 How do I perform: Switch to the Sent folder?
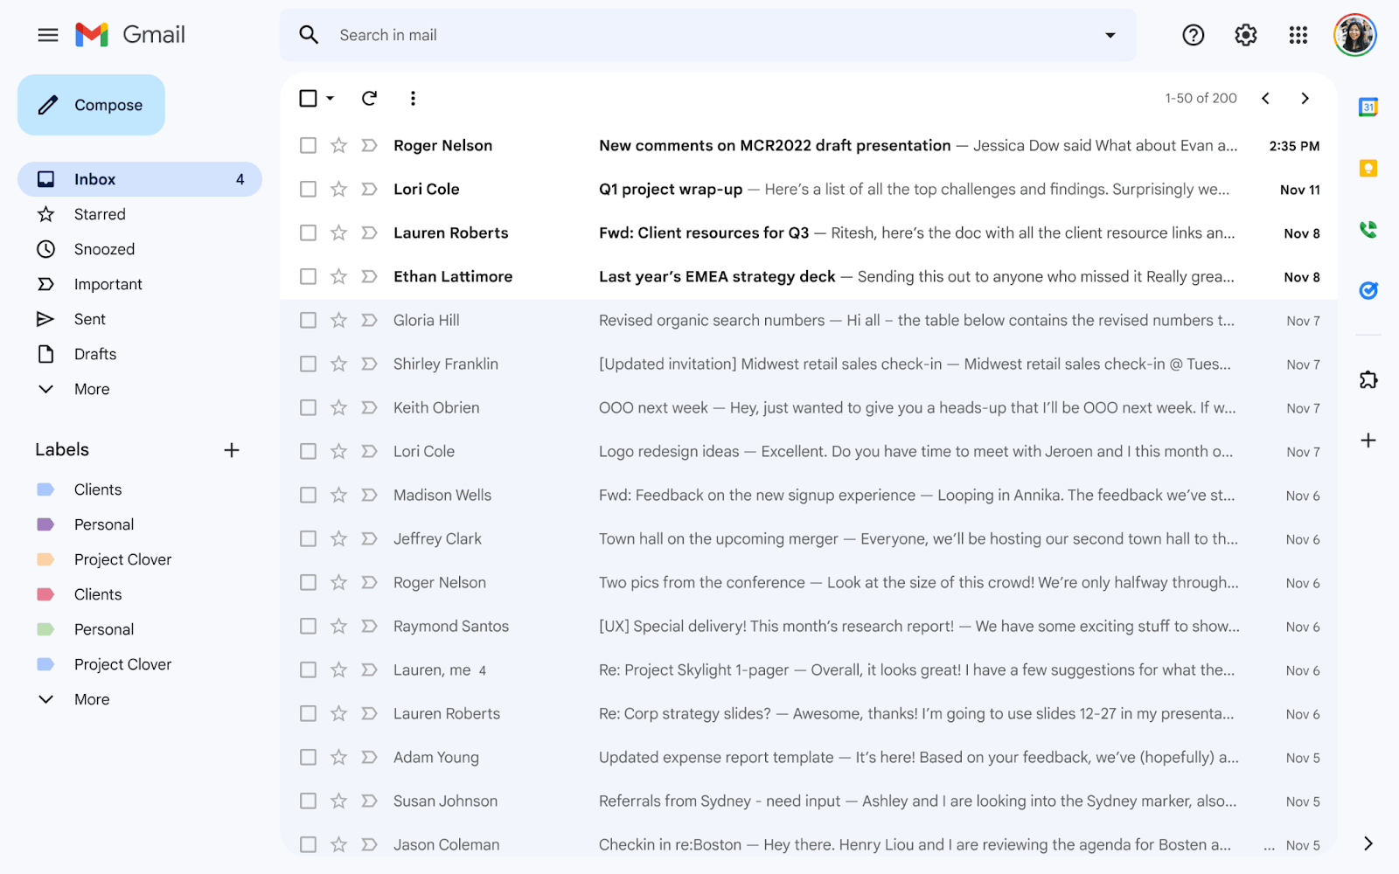click(x=89, y=318)
